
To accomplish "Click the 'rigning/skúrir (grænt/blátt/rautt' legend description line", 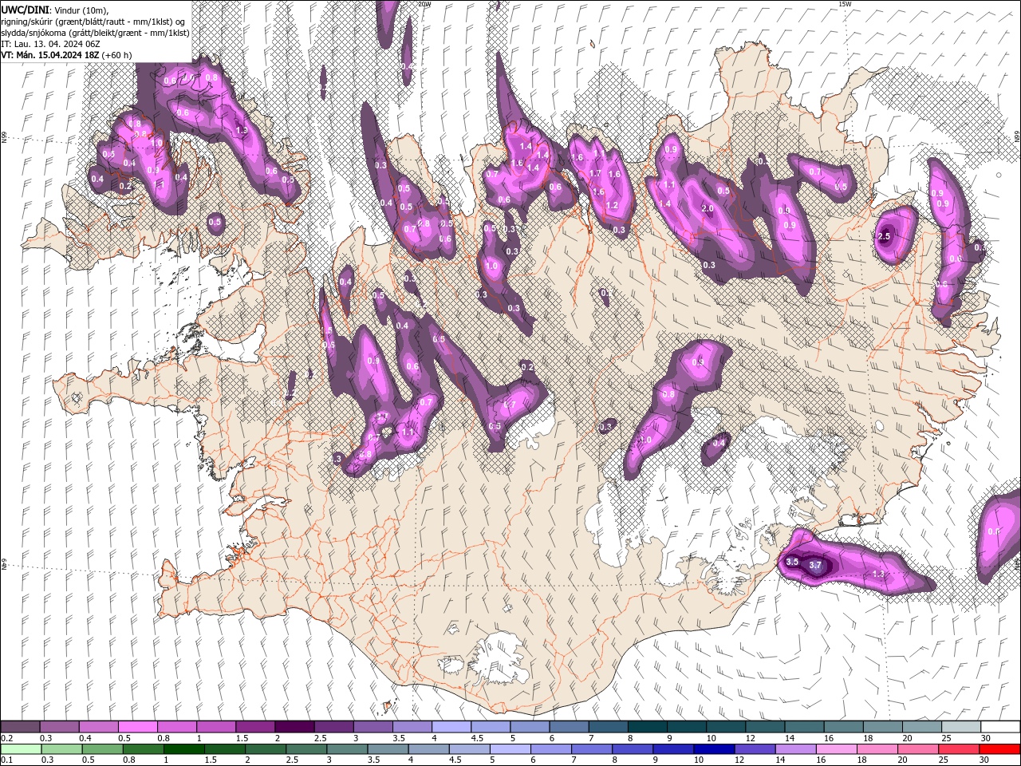I will point(93,21).
